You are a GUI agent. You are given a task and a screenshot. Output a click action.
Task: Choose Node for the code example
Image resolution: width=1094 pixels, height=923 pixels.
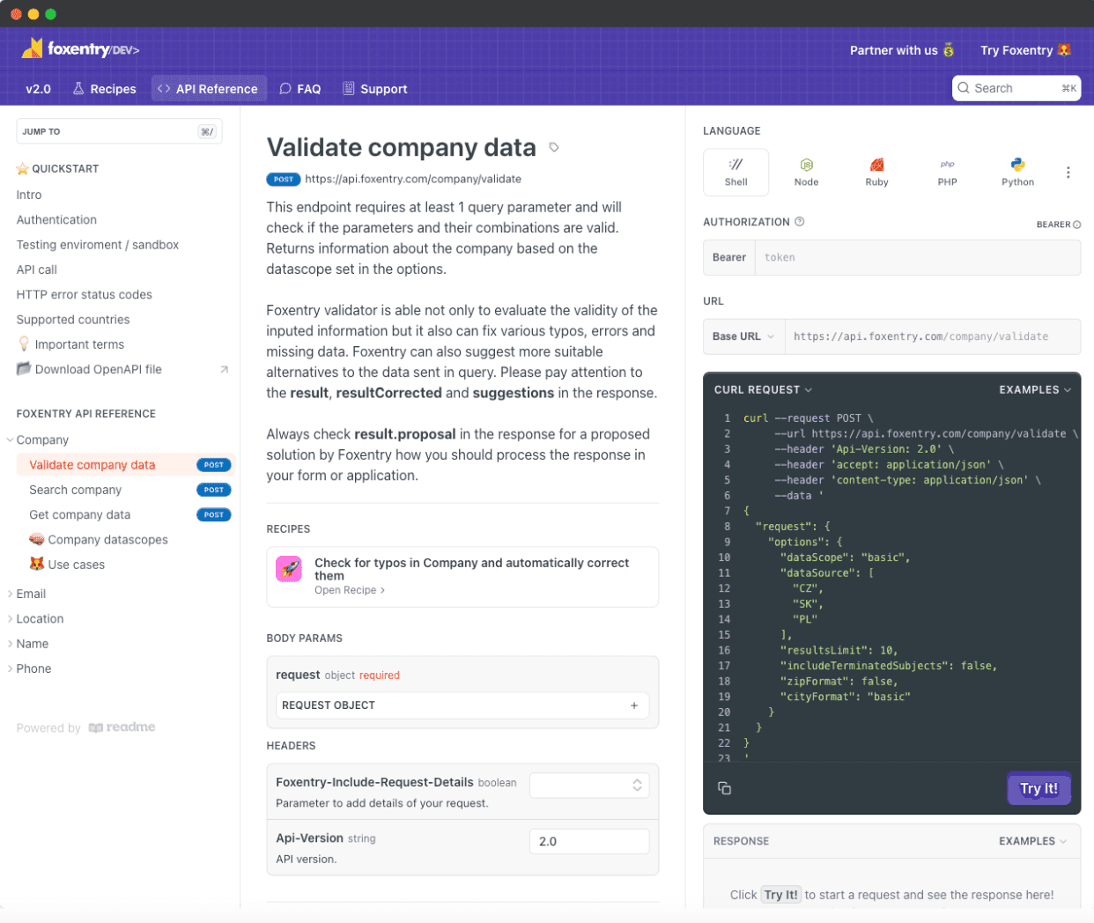click(806, 172)
